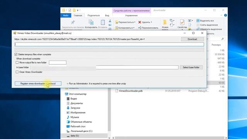This screenshot has width=247, height=139.
Task: Focus the empty URL input field
Action: [109, 44]
